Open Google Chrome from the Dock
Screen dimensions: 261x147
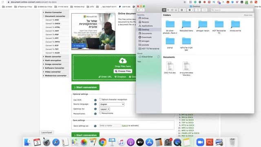[x=102, y=142]
